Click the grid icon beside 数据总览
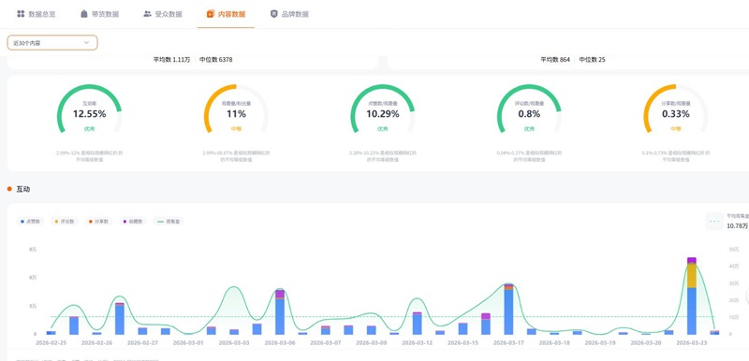This screenshot has height=361, width=749. click(21, 14)
